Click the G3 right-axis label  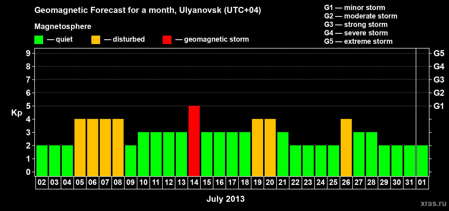(x=439, y=80)
